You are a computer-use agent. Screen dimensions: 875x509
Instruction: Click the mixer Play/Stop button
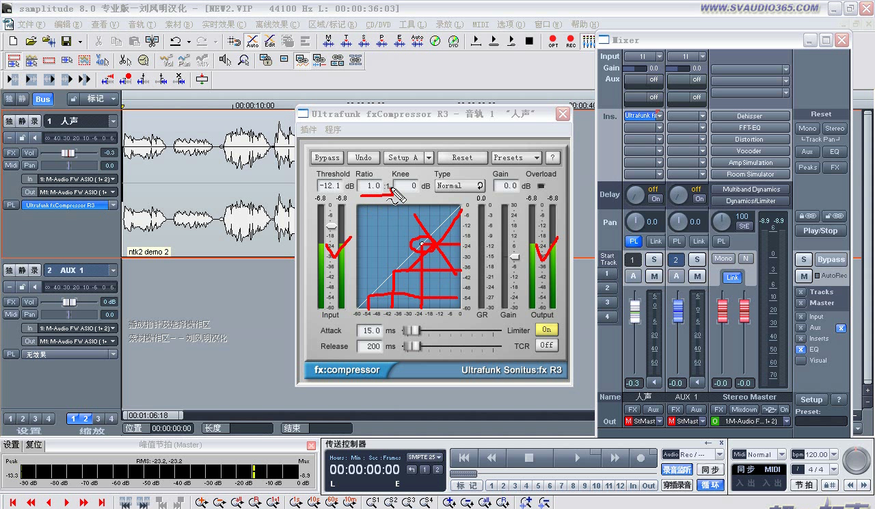pos(820,231)
